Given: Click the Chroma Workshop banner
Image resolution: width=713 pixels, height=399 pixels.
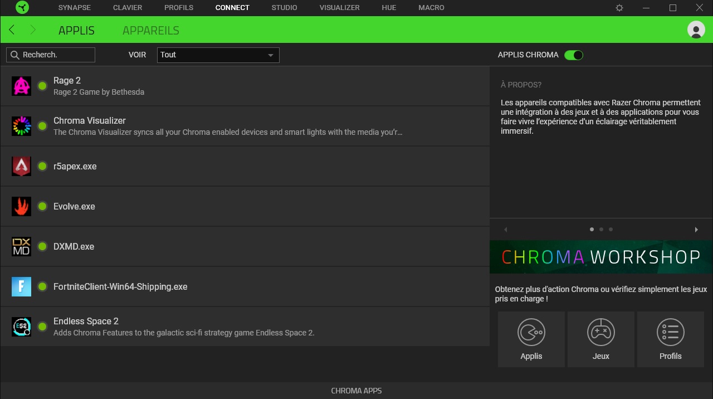Looking at the screenshot, I should 600,257.
